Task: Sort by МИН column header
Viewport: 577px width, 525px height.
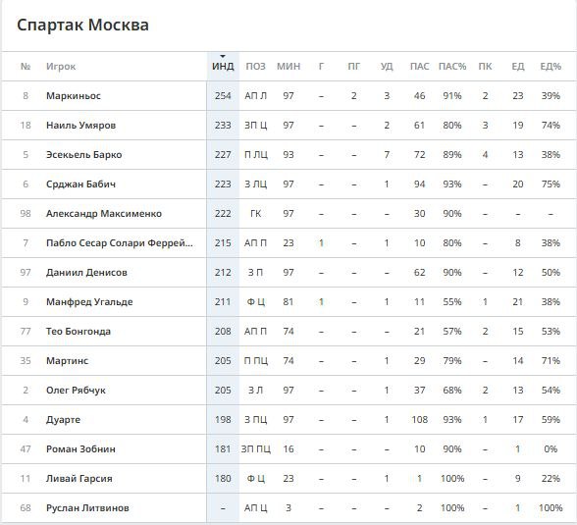Action: (288, 66)
